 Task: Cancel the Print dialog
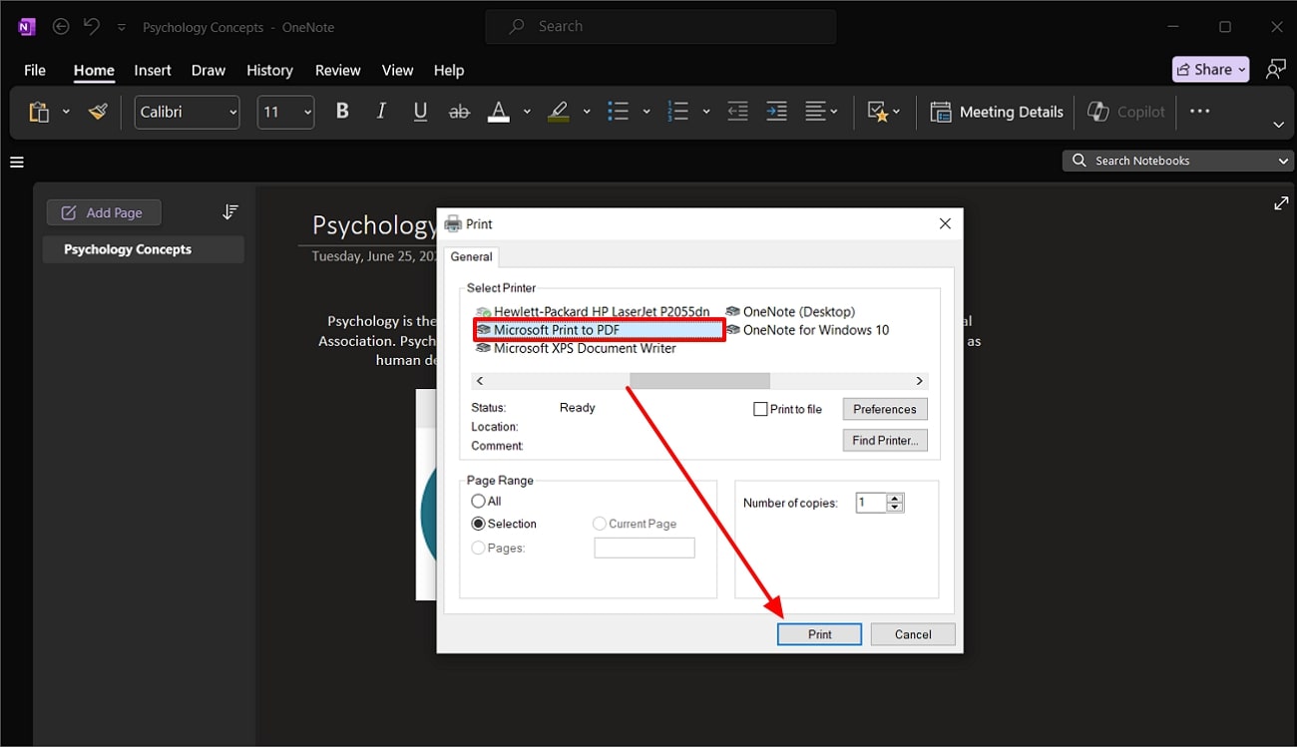coord(913,634)
